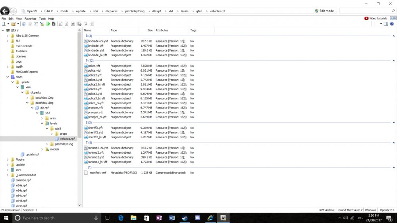
Task: Click the OpenIV taskbar icon
Action: click(223, 218)
